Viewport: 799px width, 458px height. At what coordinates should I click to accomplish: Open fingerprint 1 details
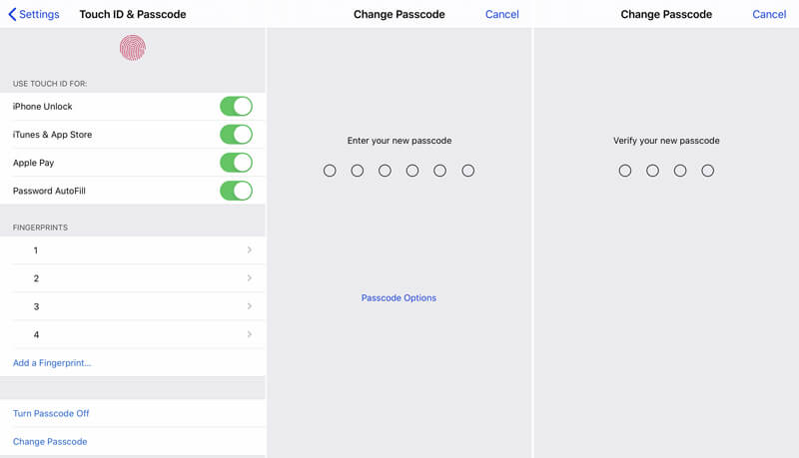pos(133,250)
